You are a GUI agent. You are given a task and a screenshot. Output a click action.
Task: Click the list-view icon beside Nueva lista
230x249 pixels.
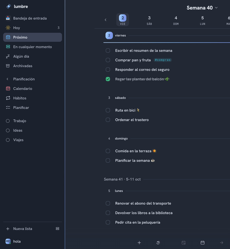[x=57, y=229]
